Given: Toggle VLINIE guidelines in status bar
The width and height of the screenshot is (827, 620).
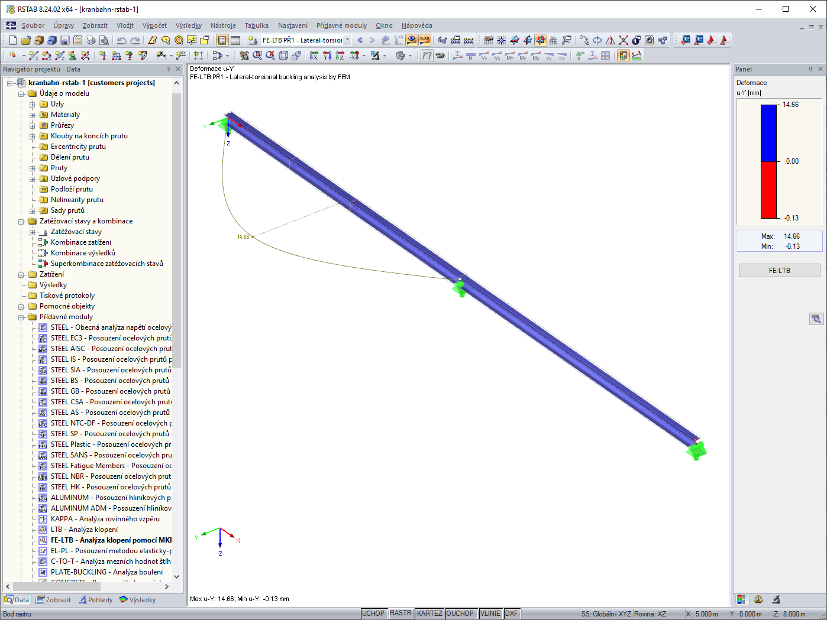Looking at the screenshot, I should 490,613.
